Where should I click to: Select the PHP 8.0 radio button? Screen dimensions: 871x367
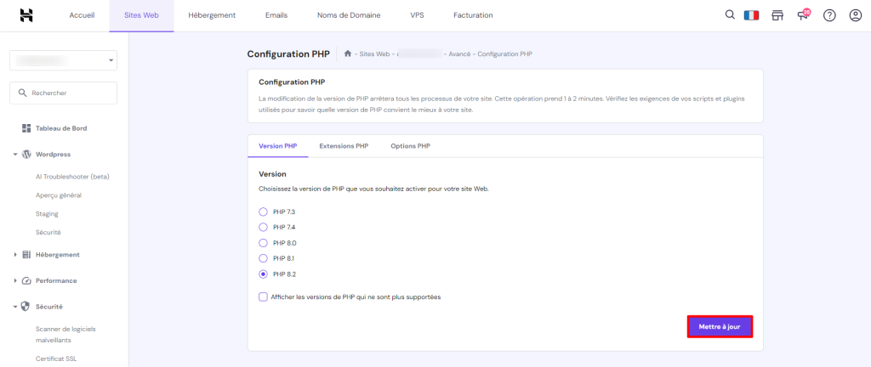pos(263,243)
